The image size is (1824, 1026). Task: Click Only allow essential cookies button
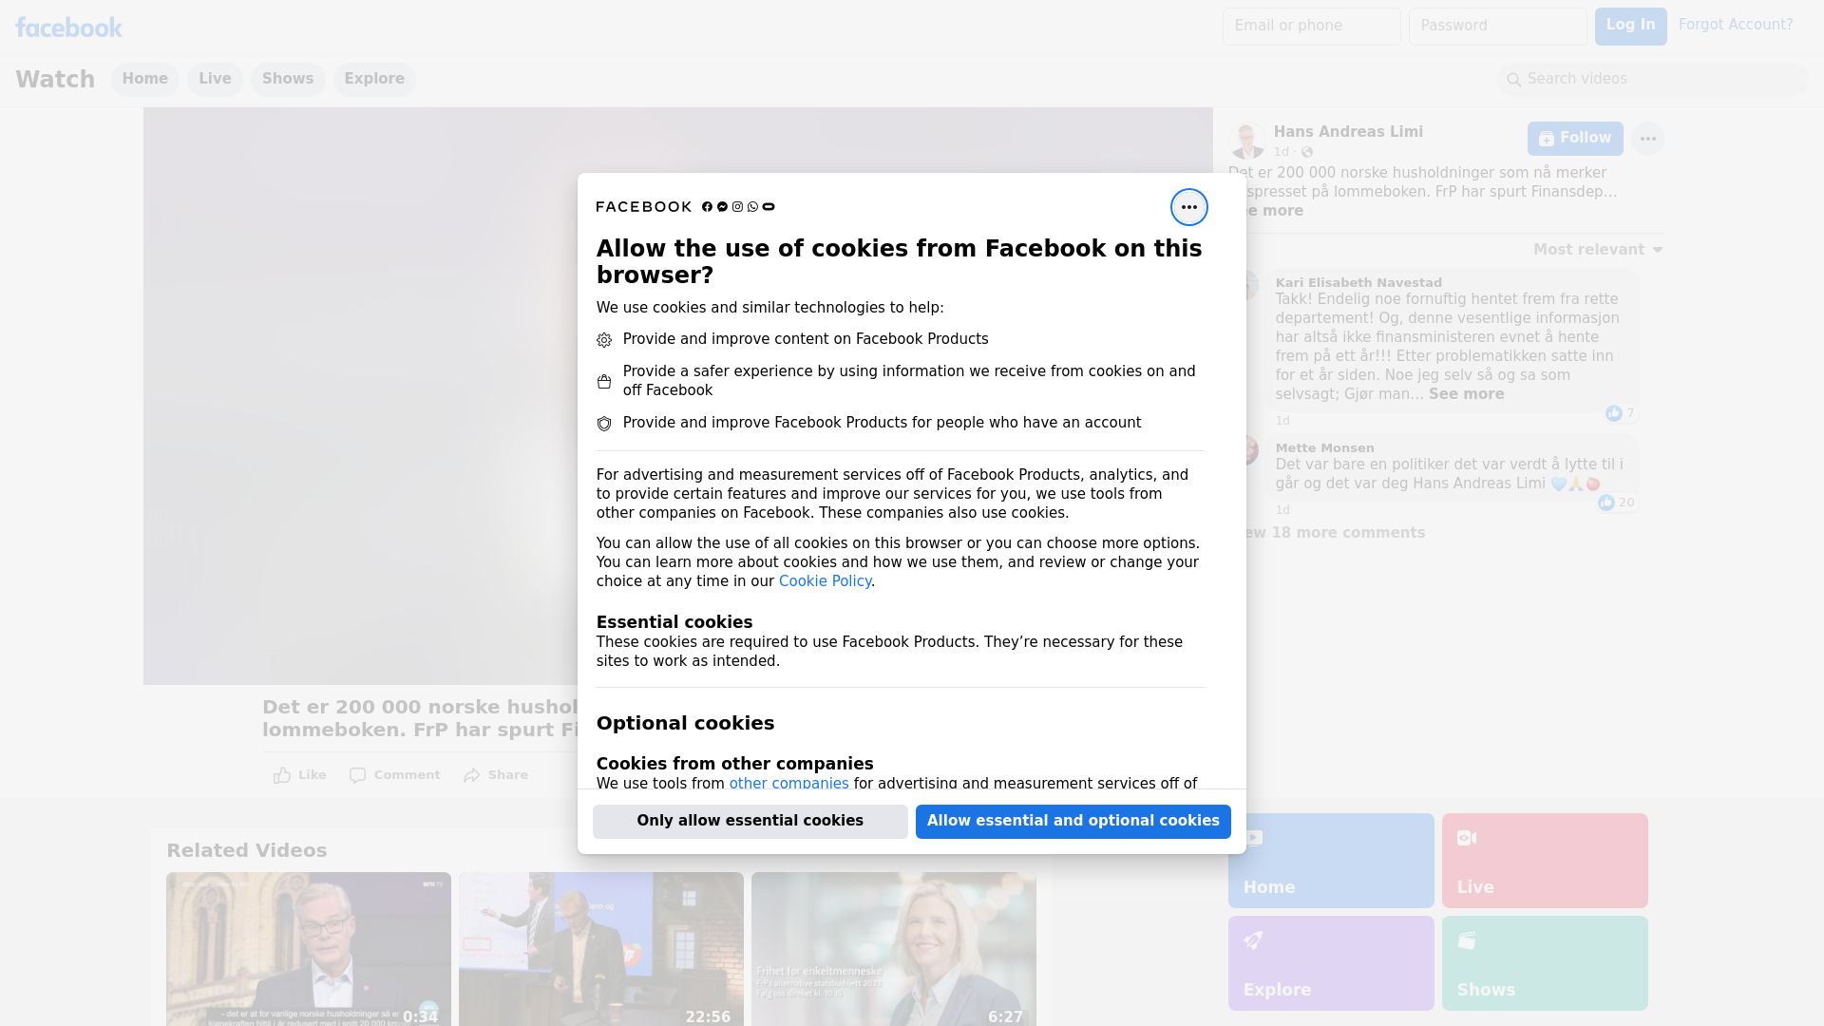750,821
